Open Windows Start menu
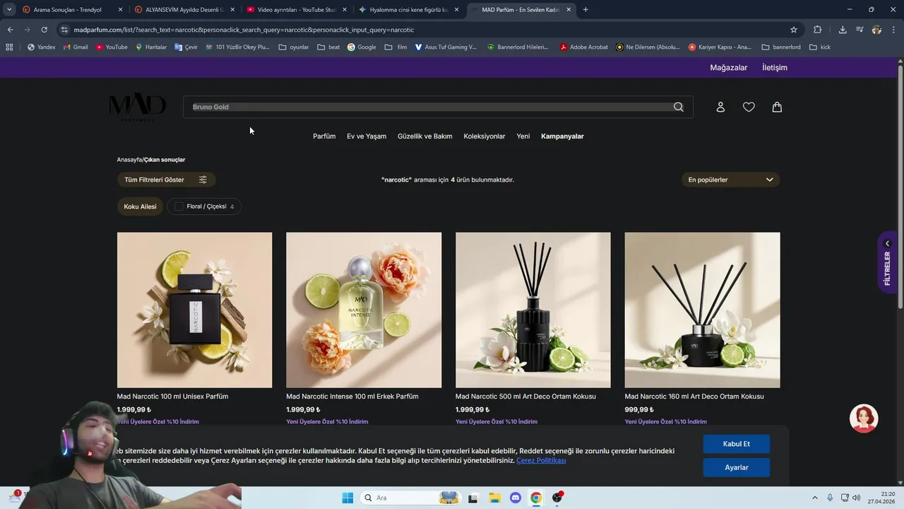 pos(347,498)
